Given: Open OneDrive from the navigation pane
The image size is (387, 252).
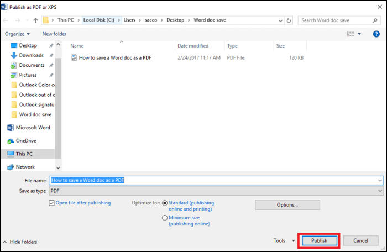Looking at the screenshot, I should click(x=26, y=140).
